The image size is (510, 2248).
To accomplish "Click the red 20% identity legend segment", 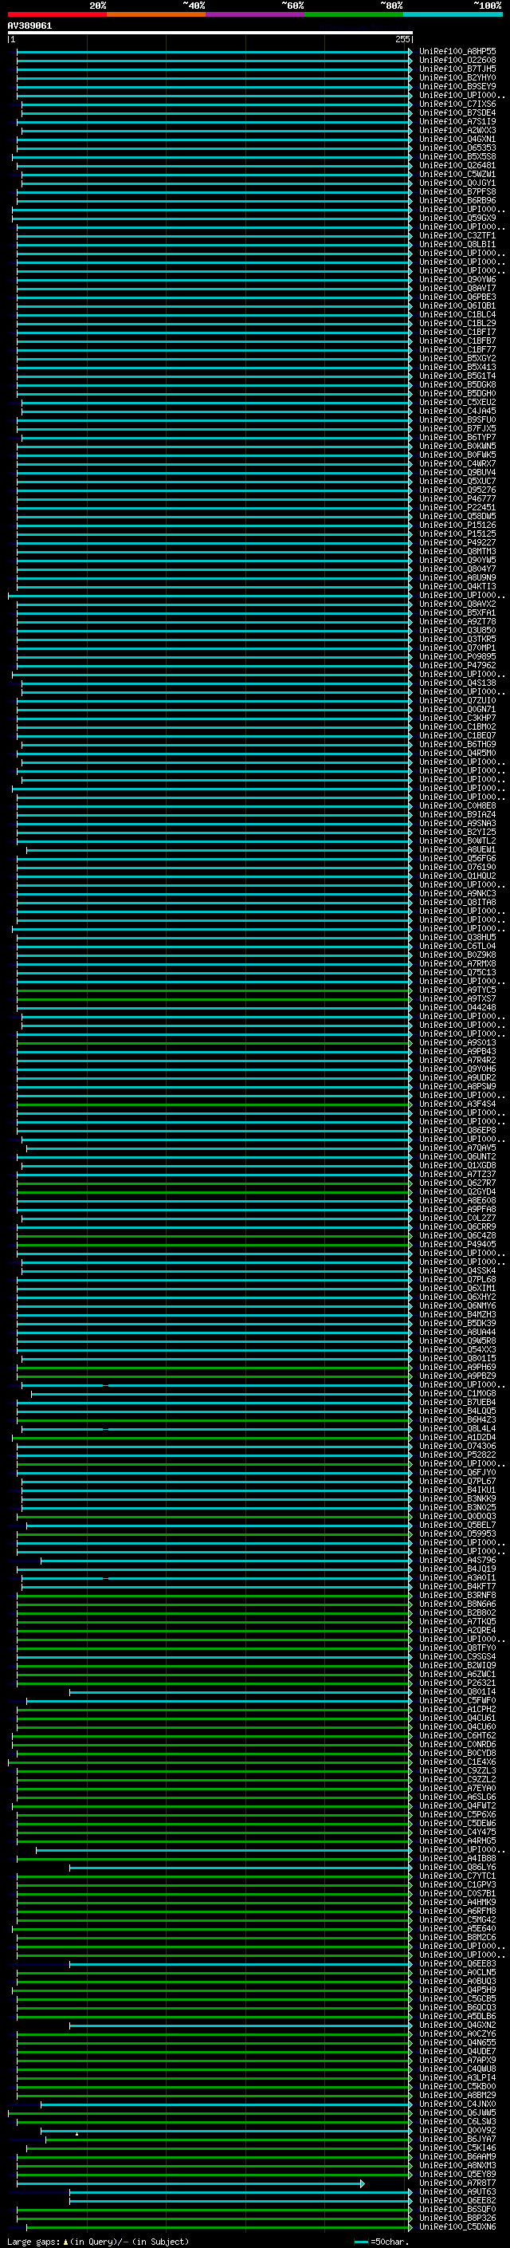I will click(57, 15).
